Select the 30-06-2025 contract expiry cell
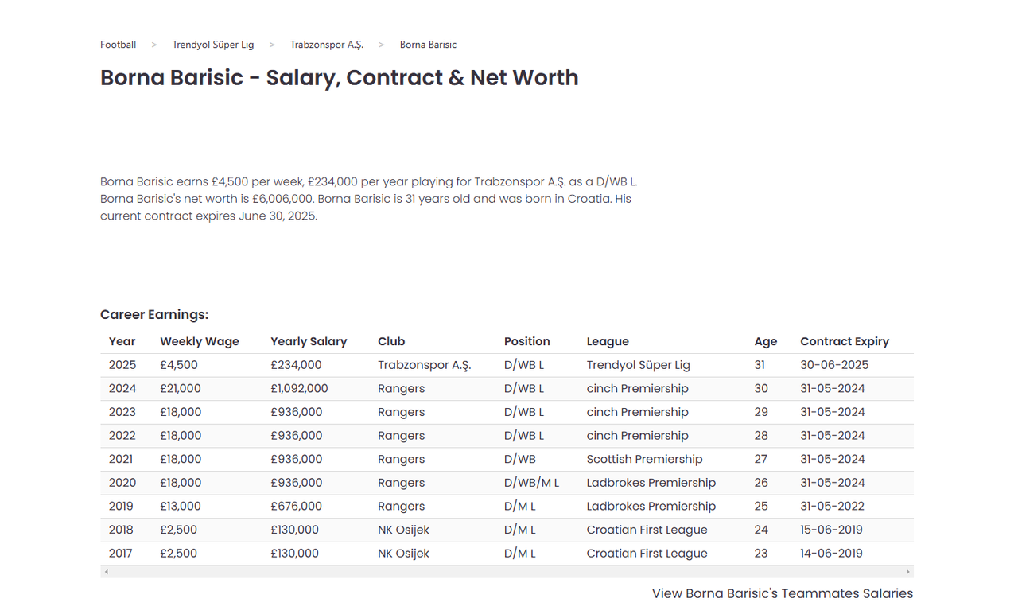Screen dimensions: 1018x610 tap(834, 365)
